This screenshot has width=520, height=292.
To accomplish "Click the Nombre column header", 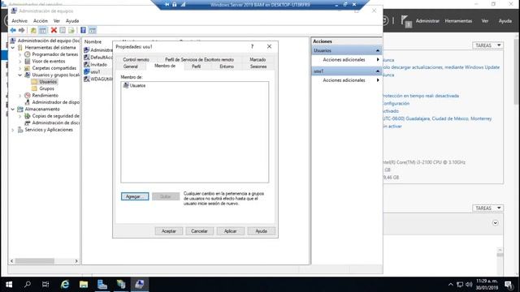I will click(93, 41).
